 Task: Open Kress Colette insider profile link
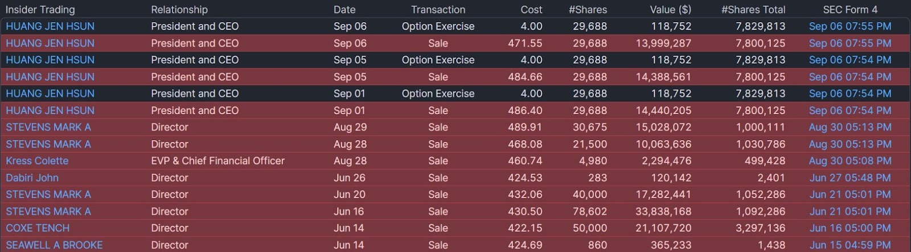(37, 161)
